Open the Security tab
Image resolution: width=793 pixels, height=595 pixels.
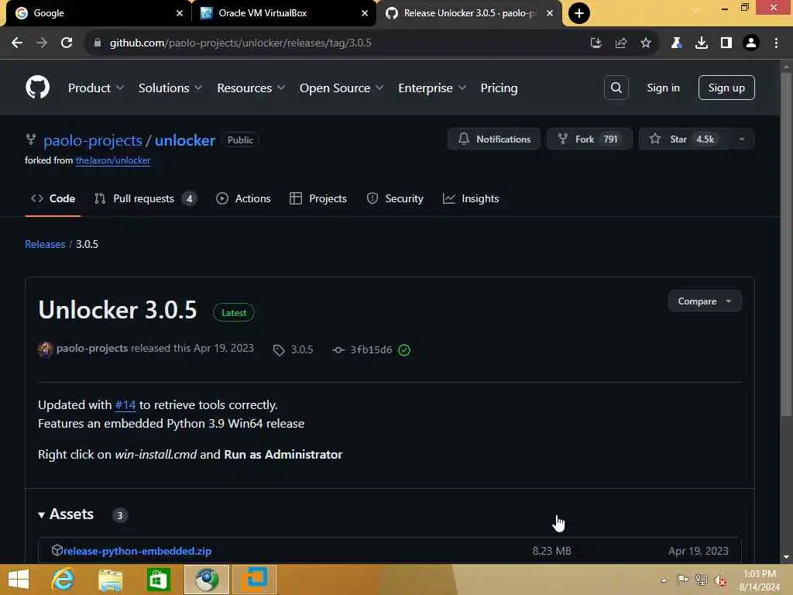tap(395, 198)
